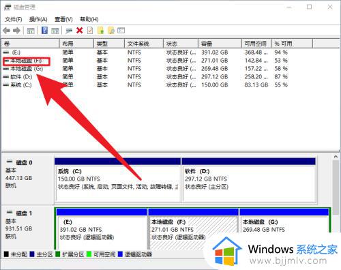The height and width of the screenshot is (270, 341).
Task: Click the Forward arrow toolbar icon
Action: click(x=16, y=31)
